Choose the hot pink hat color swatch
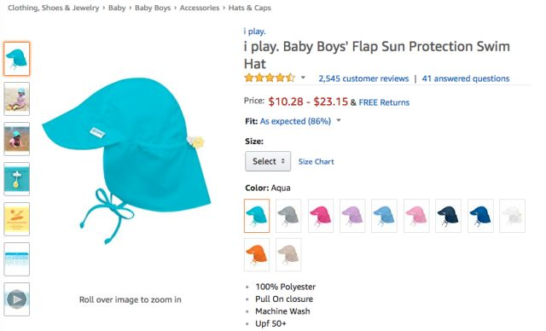This screenshot has width=546, height=331. (321, 216)
